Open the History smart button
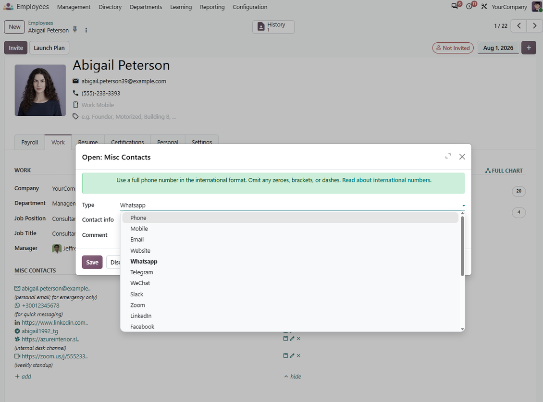The width and height of the screenshot is (543, 402). point(273,27)
